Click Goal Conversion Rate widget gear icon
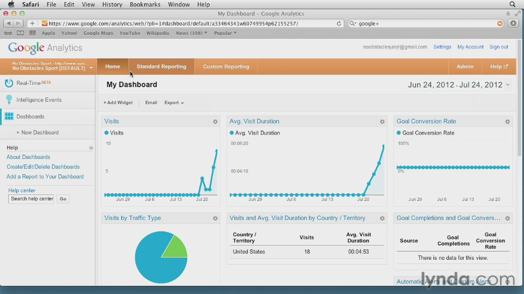Viewport: 524px width, 294px height. pos(507,121)
